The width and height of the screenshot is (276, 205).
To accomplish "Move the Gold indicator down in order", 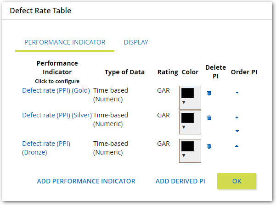I will (x=237, y=93).
